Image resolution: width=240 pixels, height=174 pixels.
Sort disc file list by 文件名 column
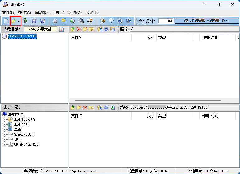coord(100,37)
